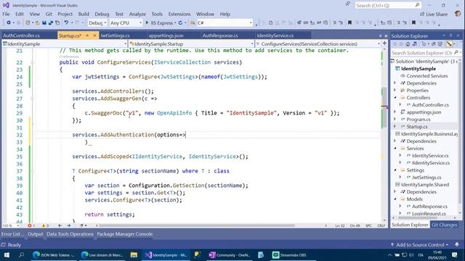Click the Undo arrow icon
Viewport: 465px width, 261px height.
[66, 22]
